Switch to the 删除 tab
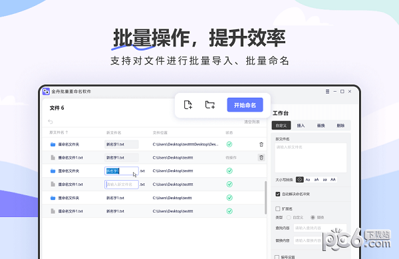 [x=340, y=126]
